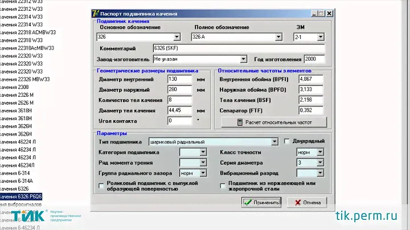Open Группа радиального зазора dropdown
This screenshot has height=230, width=410.
click(203, 172)
